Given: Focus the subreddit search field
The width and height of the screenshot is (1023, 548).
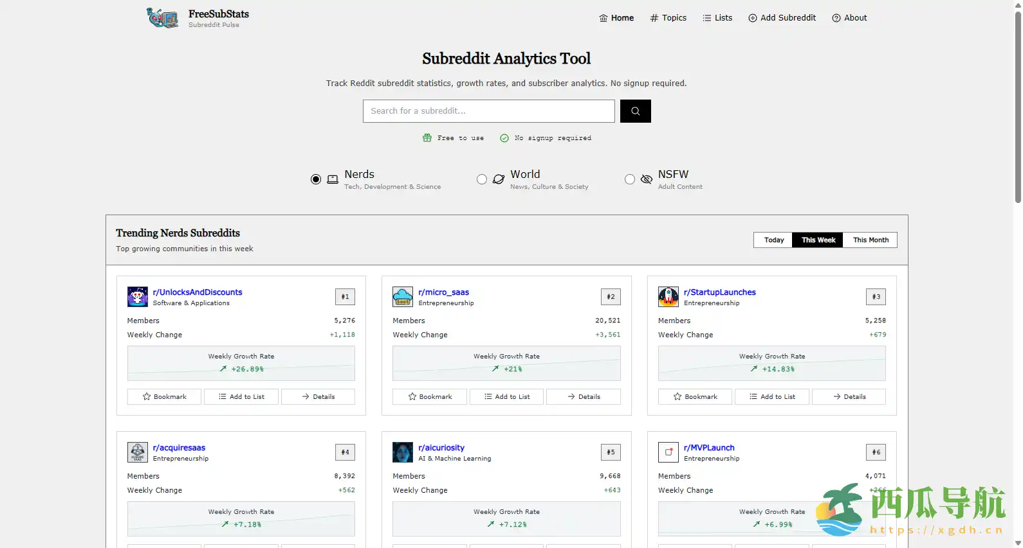Looking at the screenshot, I should pos(488,111).
